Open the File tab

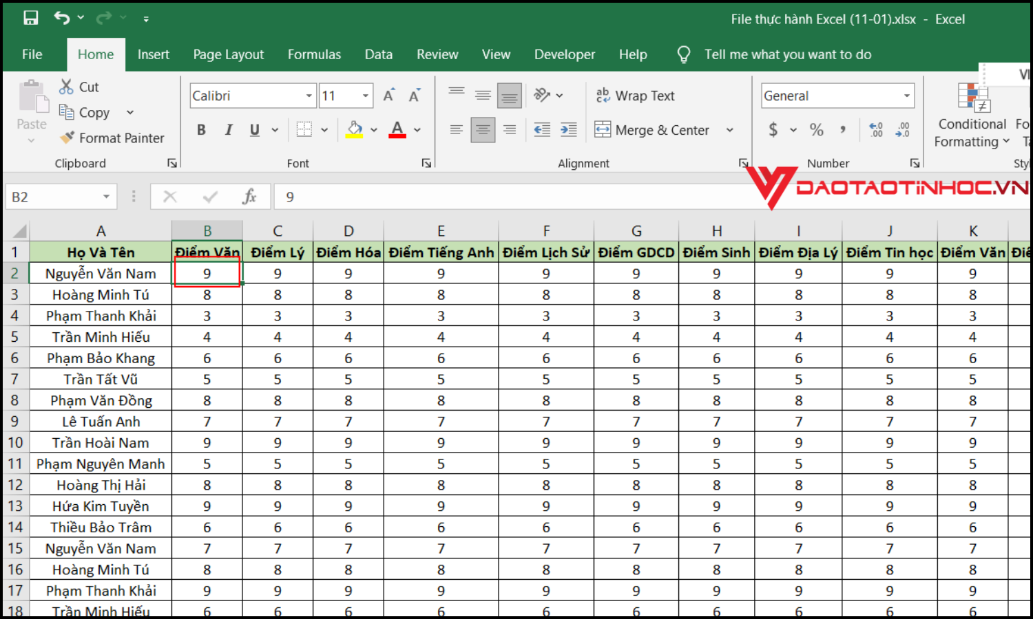32,54
